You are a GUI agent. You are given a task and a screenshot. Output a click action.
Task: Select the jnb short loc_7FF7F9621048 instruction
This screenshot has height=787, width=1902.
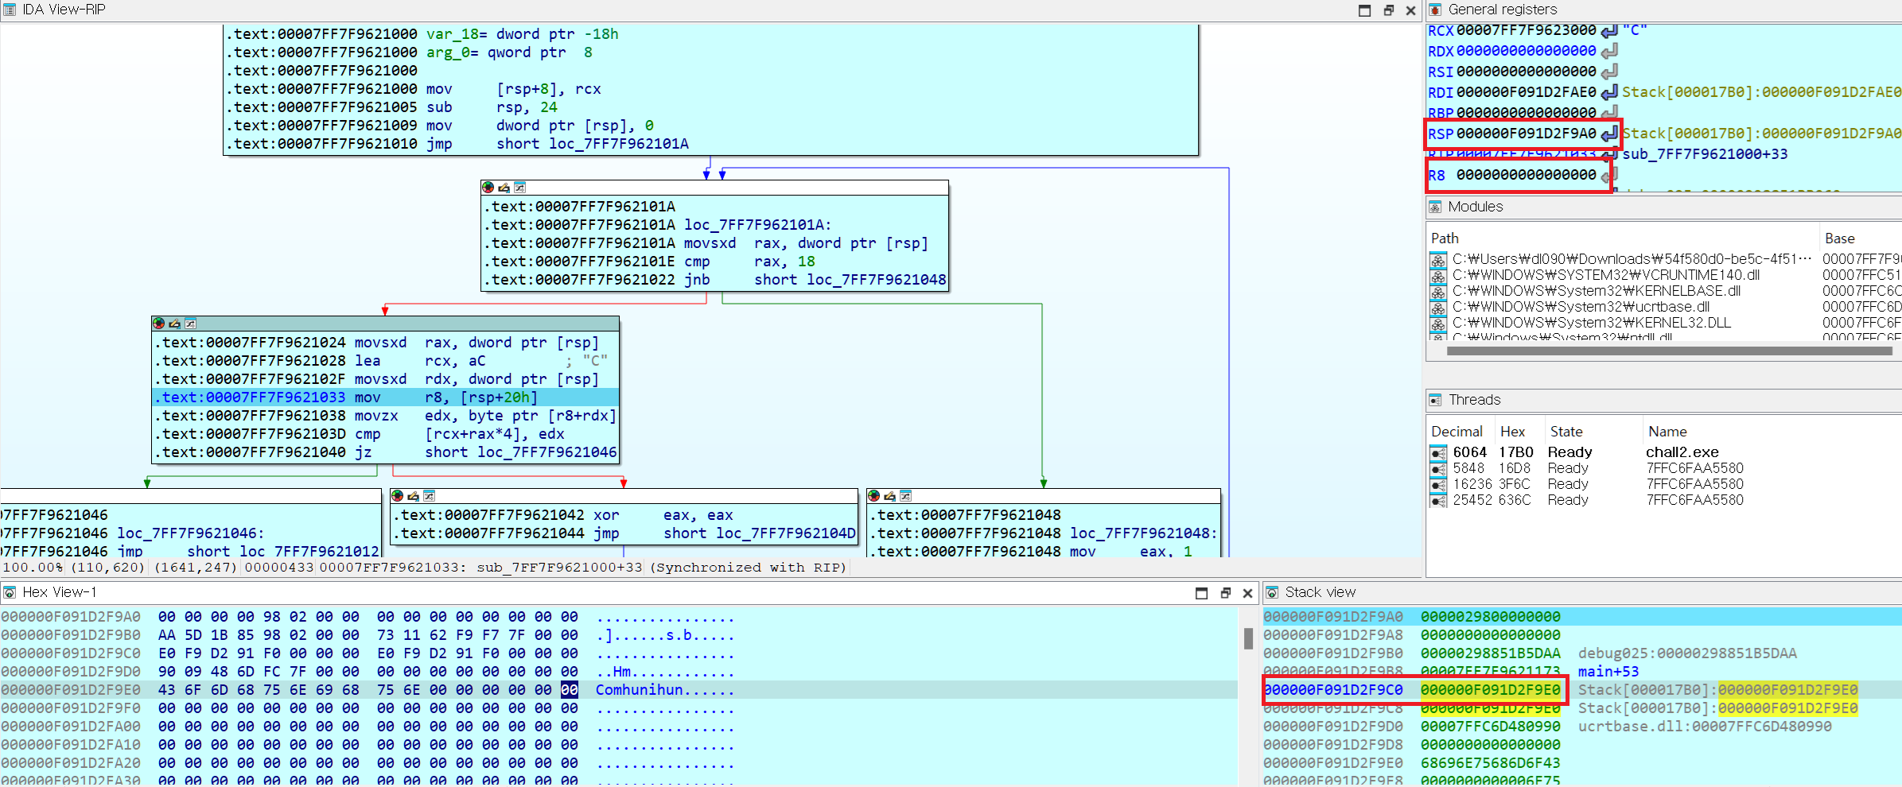[x=715, y=280]
